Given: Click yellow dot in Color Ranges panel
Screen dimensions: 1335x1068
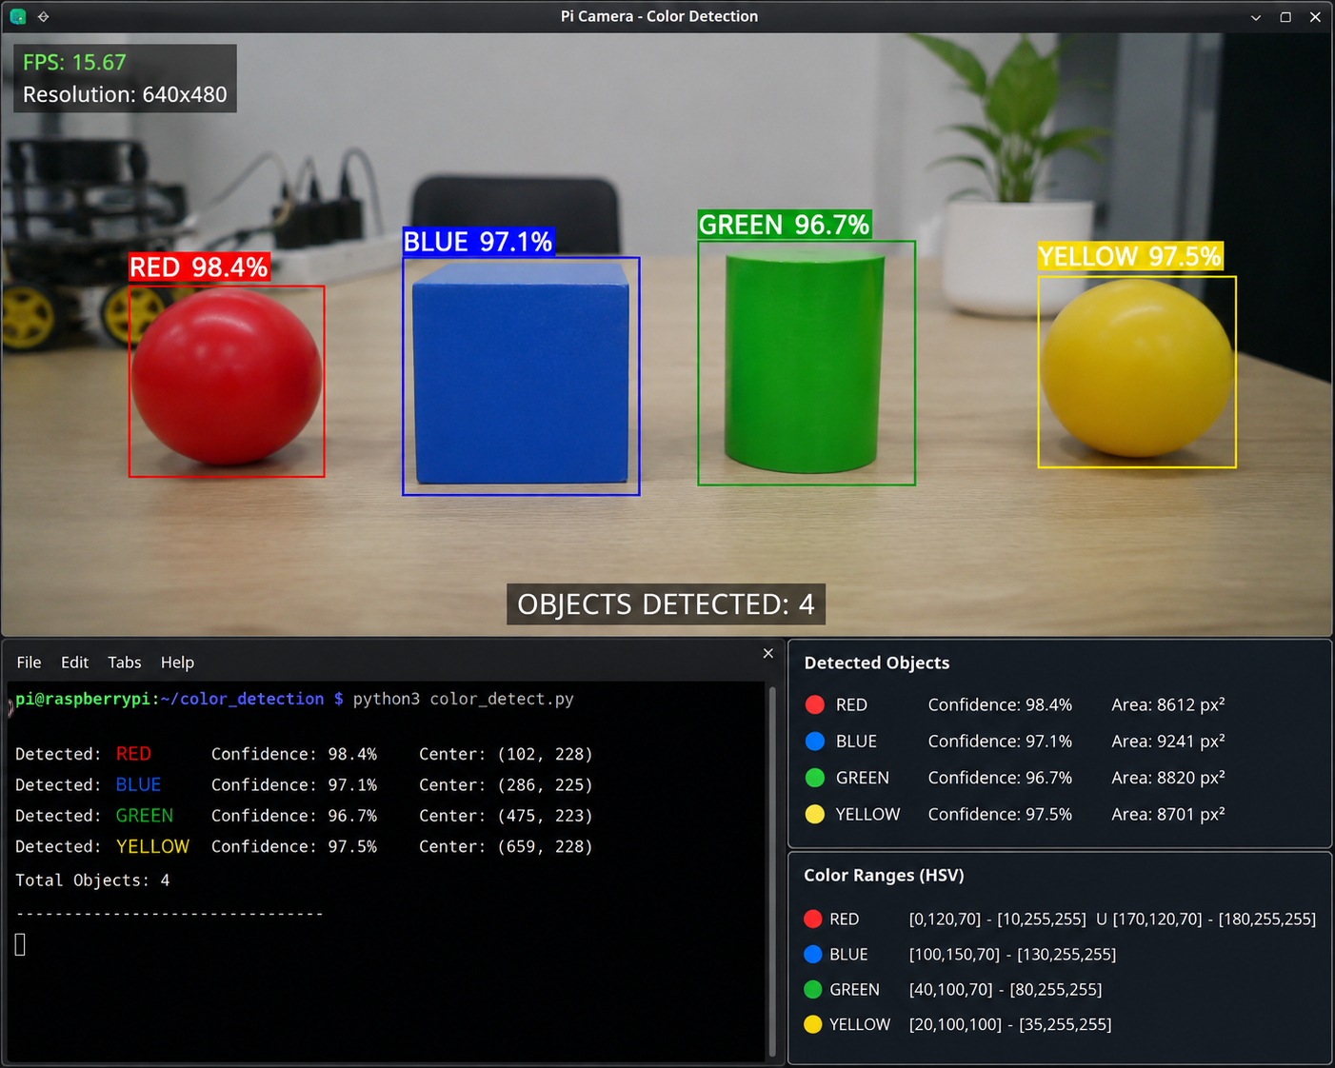Looking at the screenshot, I should point(812,1024).
